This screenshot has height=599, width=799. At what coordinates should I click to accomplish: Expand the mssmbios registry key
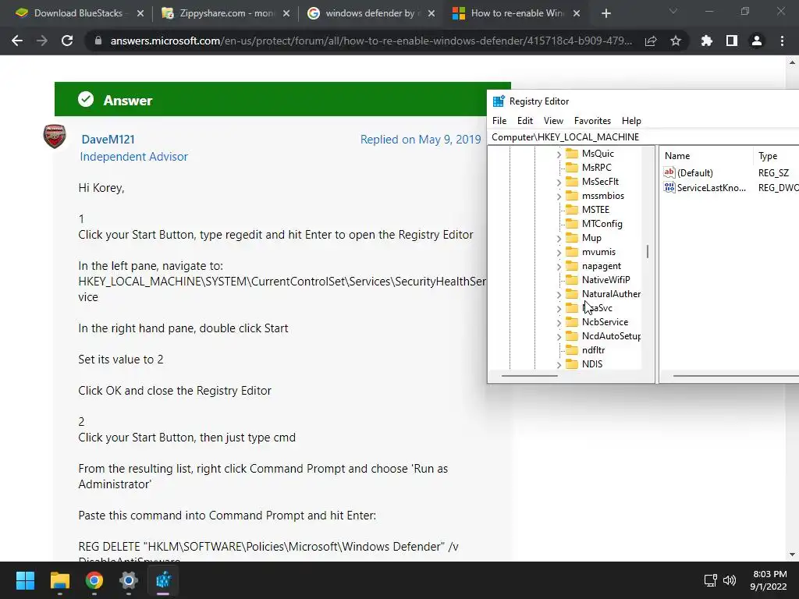pyautogui.click(x=559, y=196)
